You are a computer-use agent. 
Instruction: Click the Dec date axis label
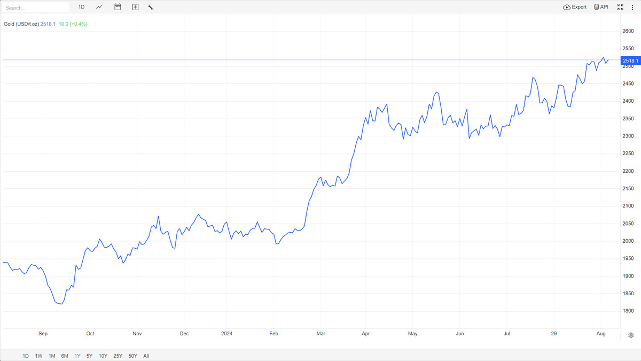pos(184,334)
